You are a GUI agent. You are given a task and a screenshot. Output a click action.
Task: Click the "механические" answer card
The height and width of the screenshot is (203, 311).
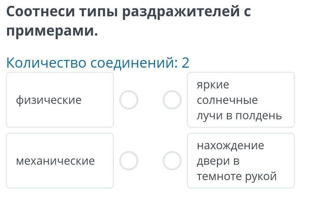pyautogui.click(x=60, y=161)
